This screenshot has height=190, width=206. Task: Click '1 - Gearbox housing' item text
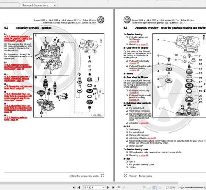pos(133,34)
